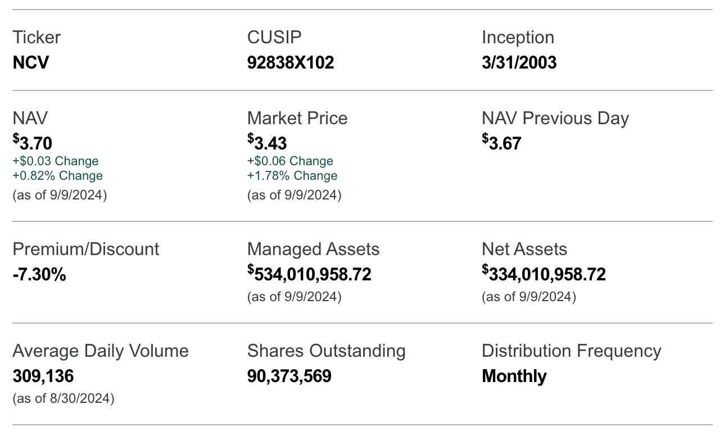This screenshot has width=724, height=436.
Task: Click the inception date 3/31/2003
Action: (x=519, y=62)
